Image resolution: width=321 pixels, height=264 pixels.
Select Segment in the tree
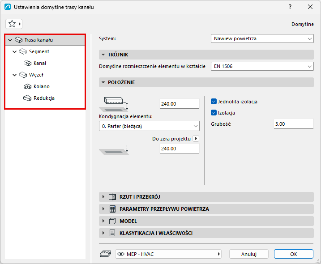(39, 51)
